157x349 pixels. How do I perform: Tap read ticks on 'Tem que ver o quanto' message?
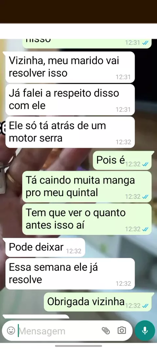tap(145, 229)
